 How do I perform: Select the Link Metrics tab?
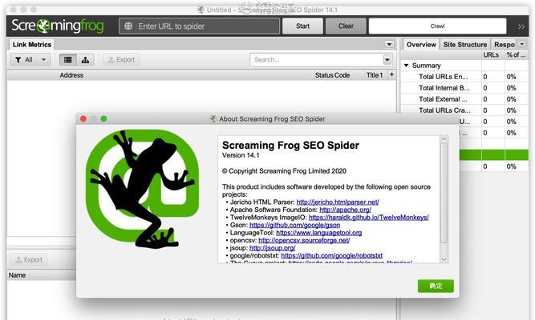tap(32, 45)
